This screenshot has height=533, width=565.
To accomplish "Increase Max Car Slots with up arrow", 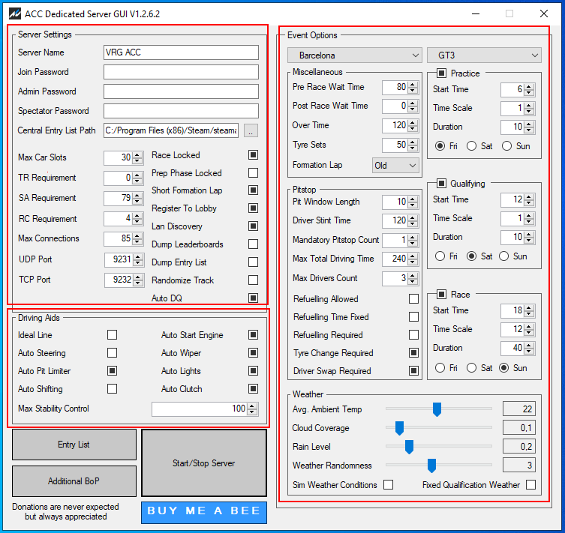I will pyautogui.click(x=137, y=154).
